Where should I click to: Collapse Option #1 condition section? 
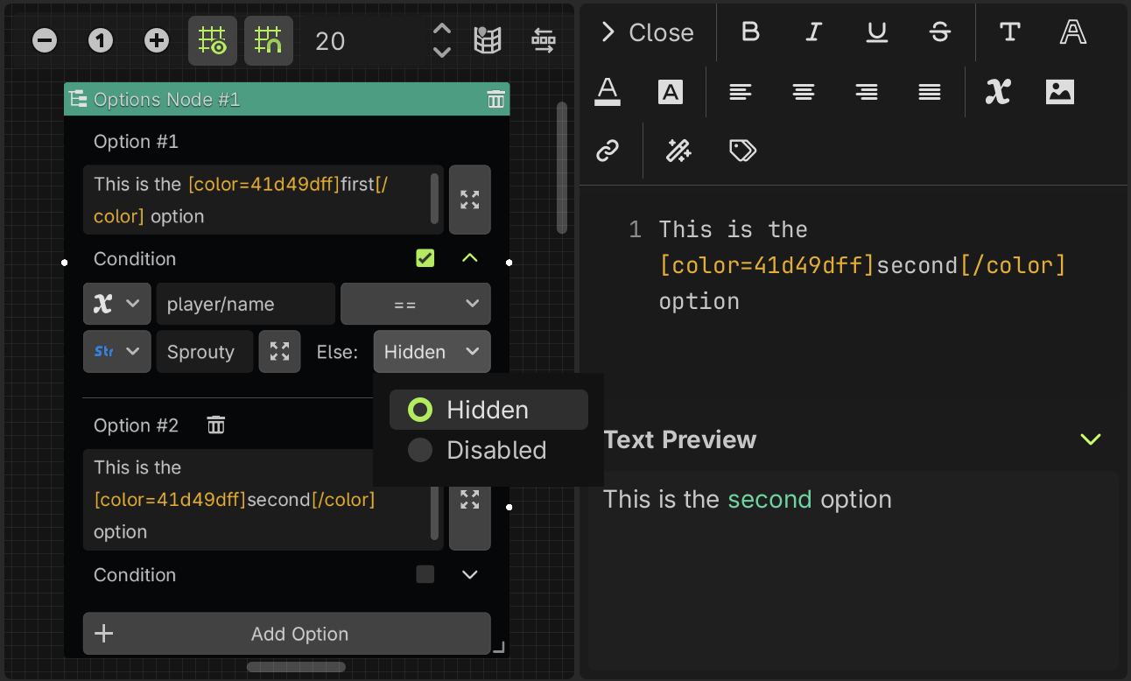pos(470,258)
